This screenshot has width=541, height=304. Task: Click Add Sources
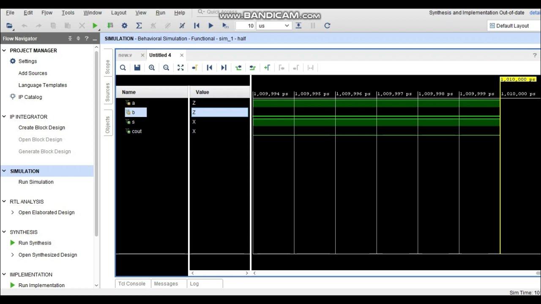(x=33, y=73)
